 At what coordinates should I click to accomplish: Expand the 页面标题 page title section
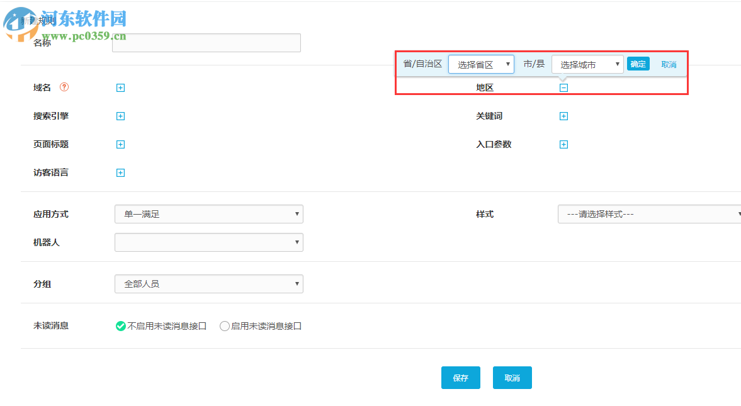point(120,144)
